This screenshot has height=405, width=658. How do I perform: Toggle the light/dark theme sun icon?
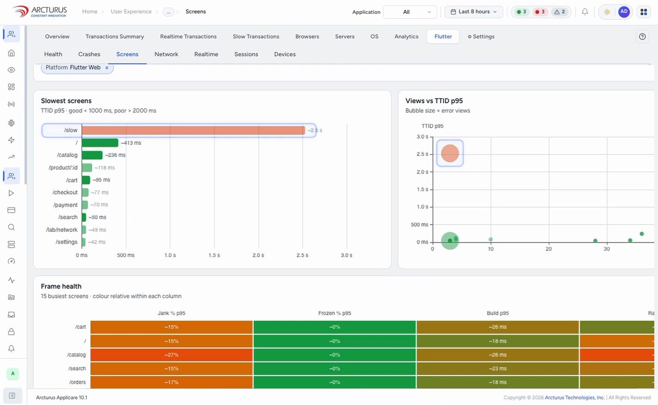[607, 12]
